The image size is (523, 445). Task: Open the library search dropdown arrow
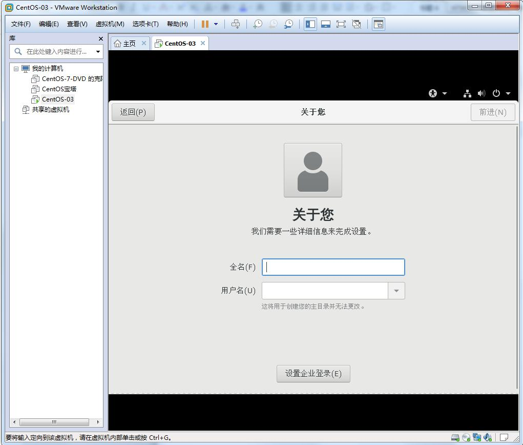(98, 52)
